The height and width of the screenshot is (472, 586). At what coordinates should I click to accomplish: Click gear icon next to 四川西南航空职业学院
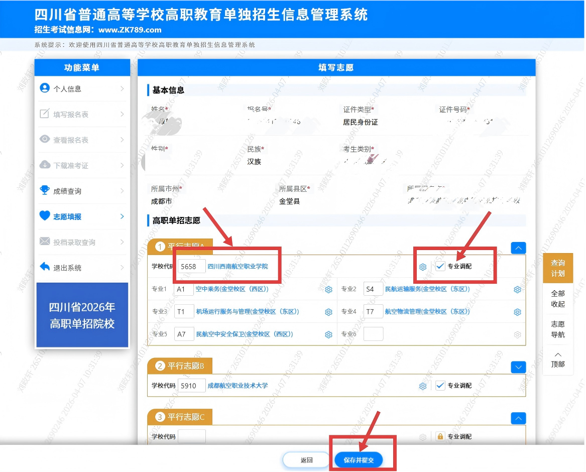pos(423,267)
